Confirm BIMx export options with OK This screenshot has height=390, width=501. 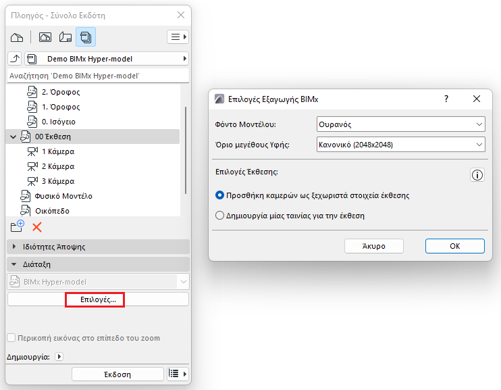point(454,246)
